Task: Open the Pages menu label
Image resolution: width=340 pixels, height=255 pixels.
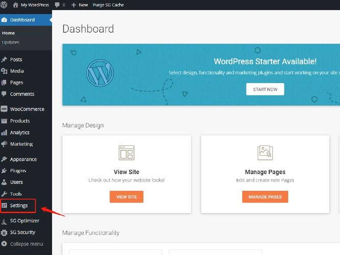Action: [x=16, y=83]
